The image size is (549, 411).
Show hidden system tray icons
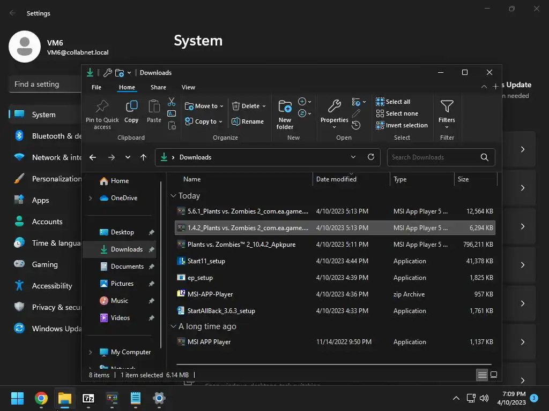pos(456,398)
